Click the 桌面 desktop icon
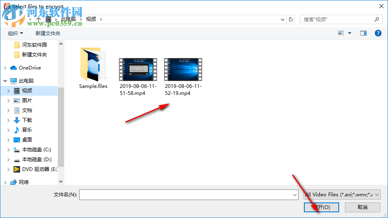Image resolution: width=388 pixels, height=218 pixels. pos(16,140)
